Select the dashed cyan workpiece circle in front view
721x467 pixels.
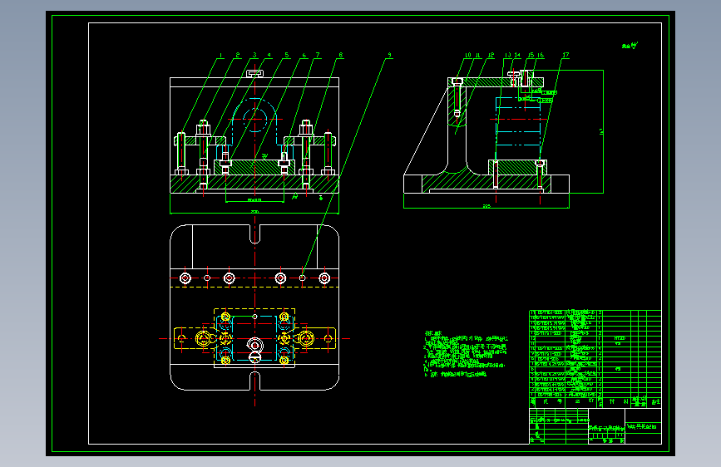click(x=254, y=119)
